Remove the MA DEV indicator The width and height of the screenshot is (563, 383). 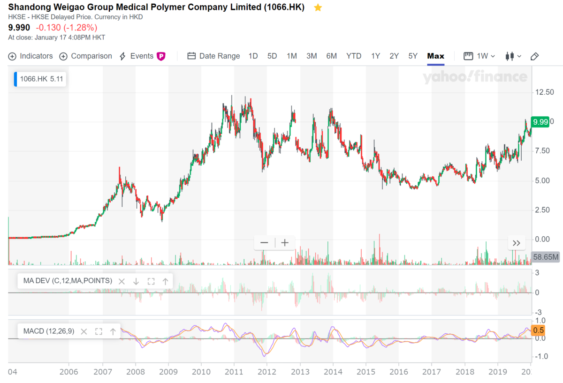[x=122, y=281]
